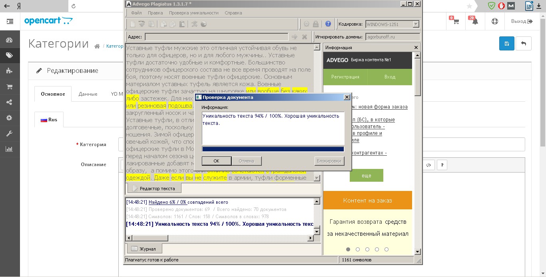This screenshot has height=277, width=546.
Task: Click the OpenCart logo
Action: 49,21
